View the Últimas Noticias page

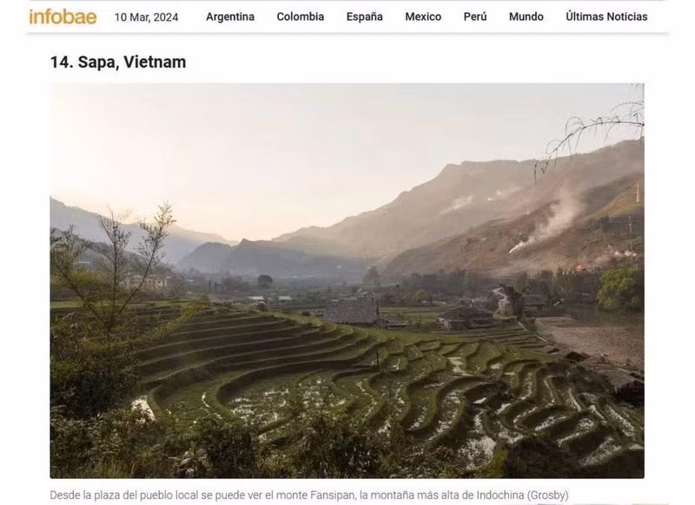point(606,16)
